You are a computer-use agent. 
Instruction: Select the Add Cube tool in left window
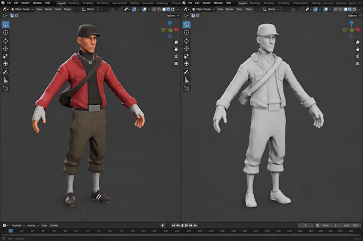[x=5, y=88]
